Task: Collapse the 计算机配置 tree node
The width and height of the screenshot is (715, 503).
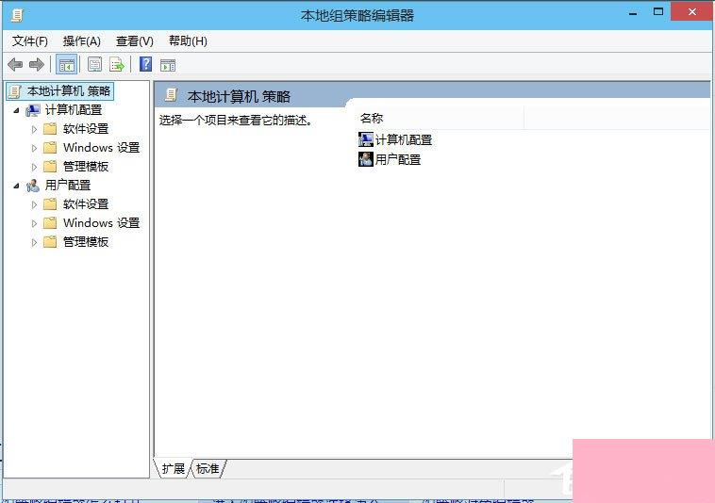Action: click(x=16, y=110)
